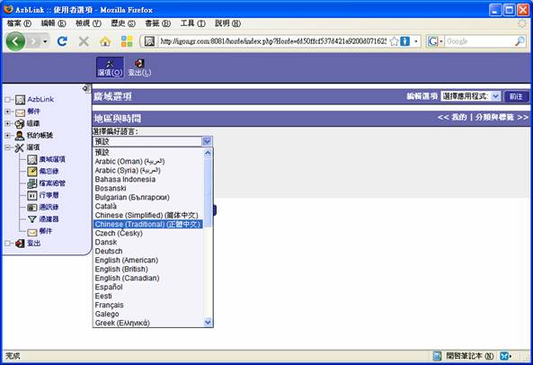Expand the 郵件 tree node
Screen dimensions: 533x365
tap(7, 111)
